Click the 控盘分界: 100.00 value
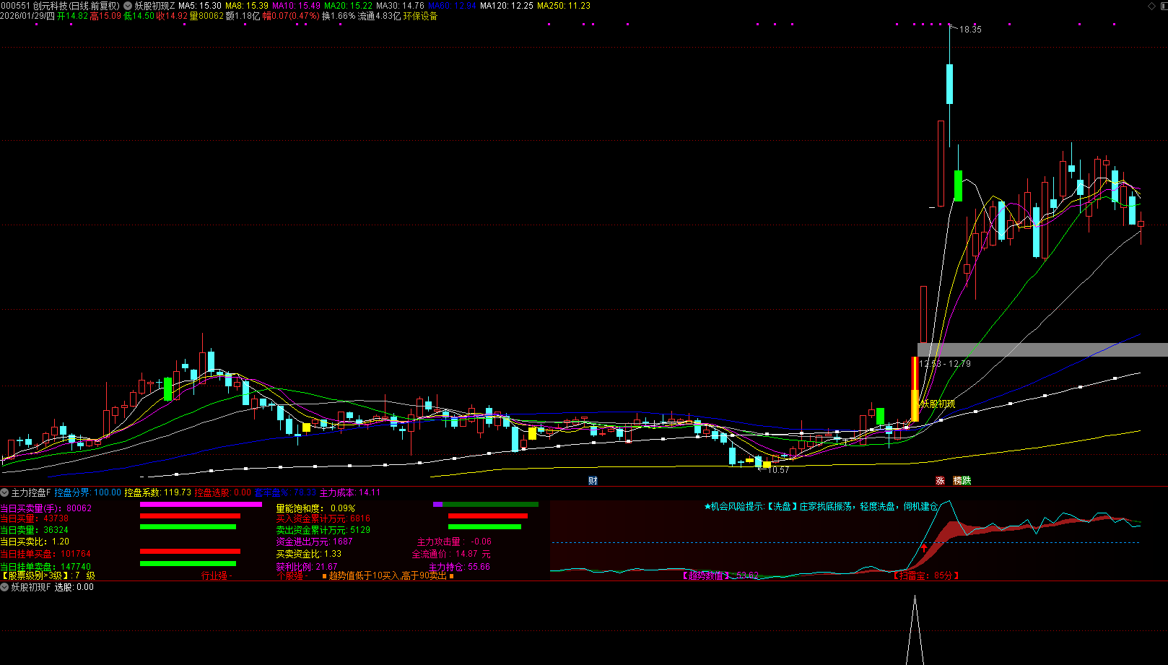The image size is (1168, 665). point(88,492)
